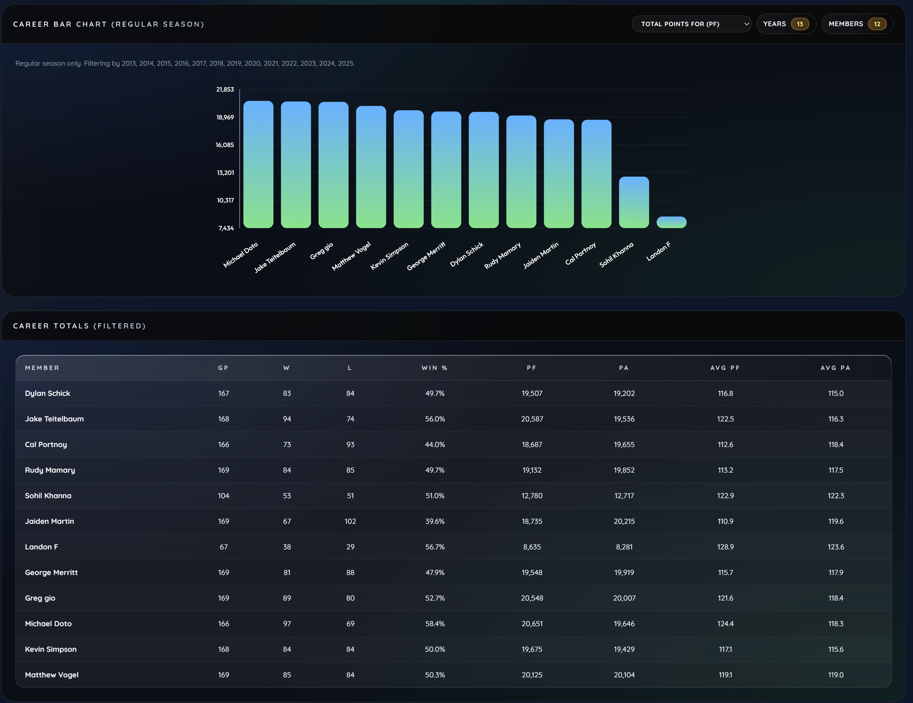Select Michael Doto in the totals table
This screenshot has height=703, width=913.
(x=48, y=624)
